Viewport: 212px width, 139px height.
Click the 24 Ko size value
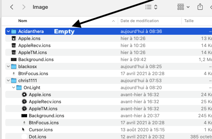coord(206,94)
